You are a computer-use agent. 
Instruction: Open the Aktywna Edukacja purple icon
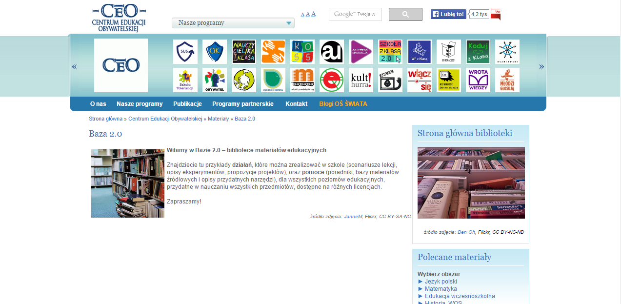[361, 52]
